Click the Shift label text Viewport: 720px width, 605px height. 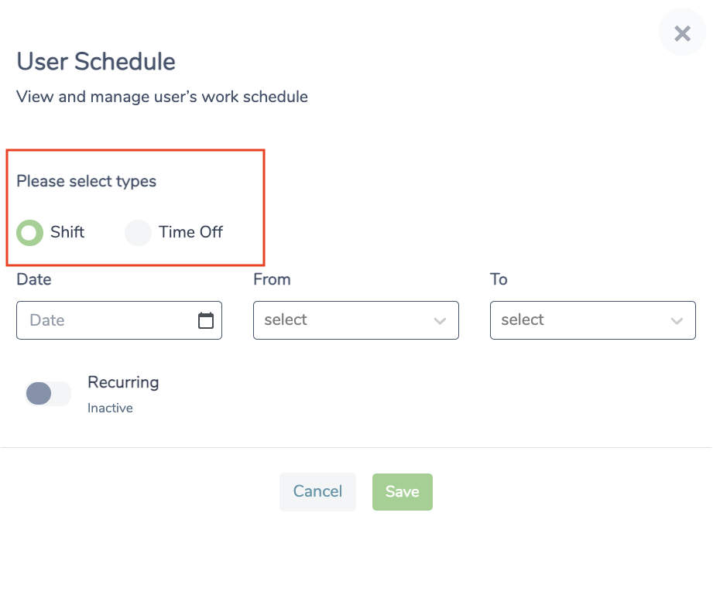click(x=67, y=232)
